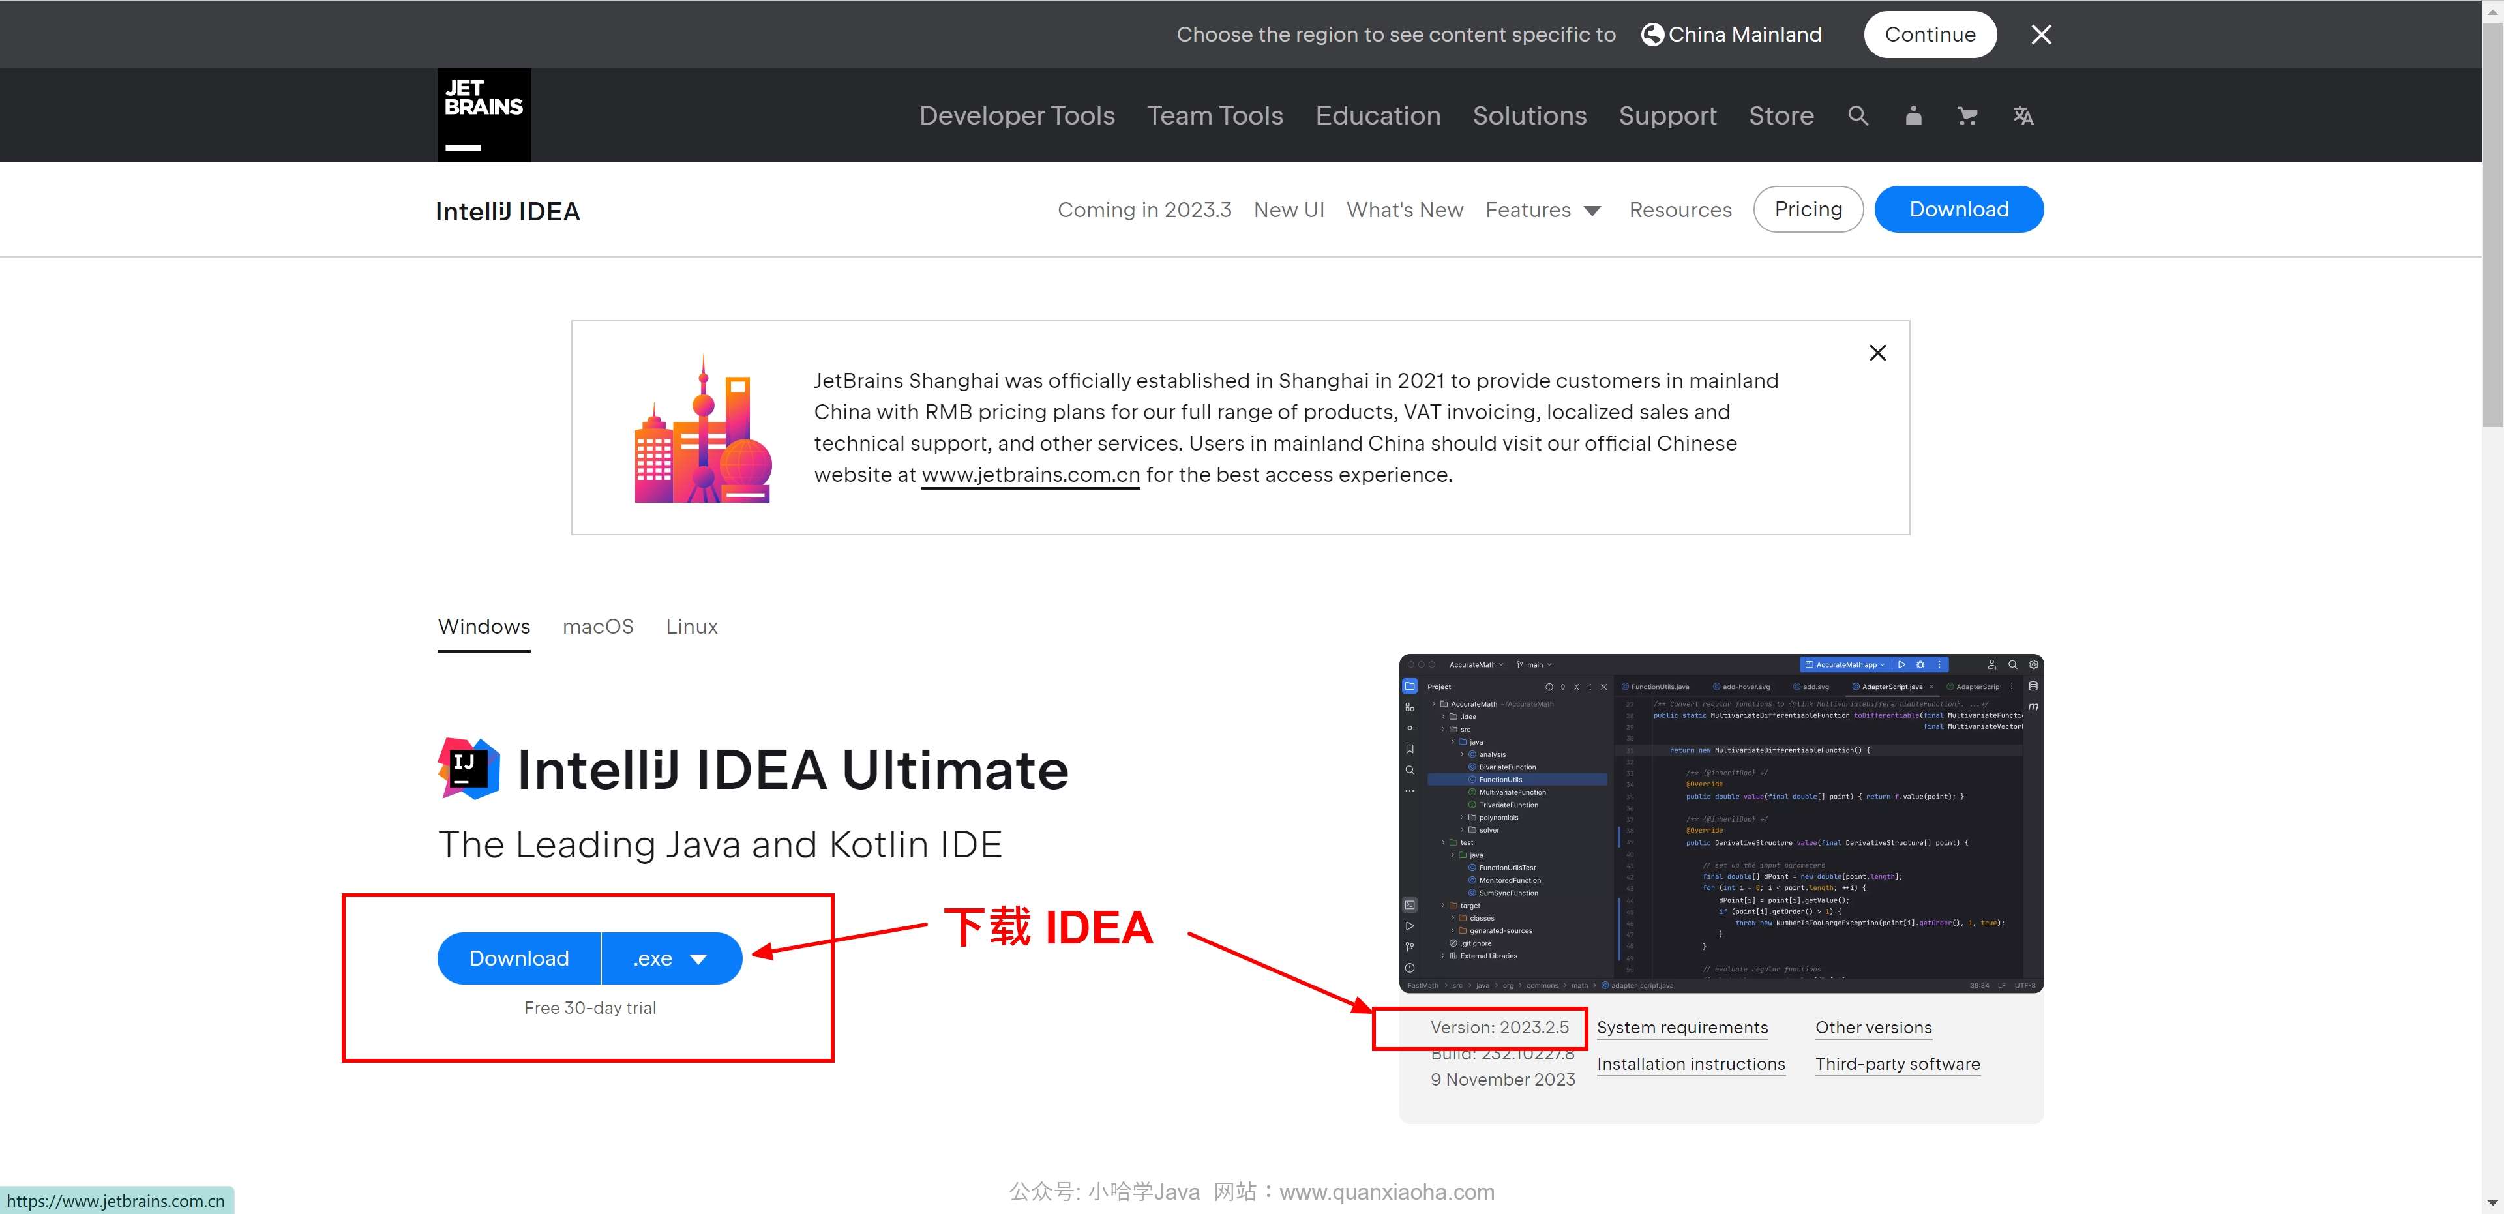Open Third-party software link
Image resolution: width=2504 pixels, height=1214 pixels.
pyautogui.click(x=1898, y=1064)
